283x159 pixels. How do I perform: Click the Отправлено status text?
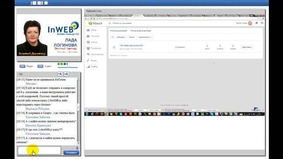point(180,47)
